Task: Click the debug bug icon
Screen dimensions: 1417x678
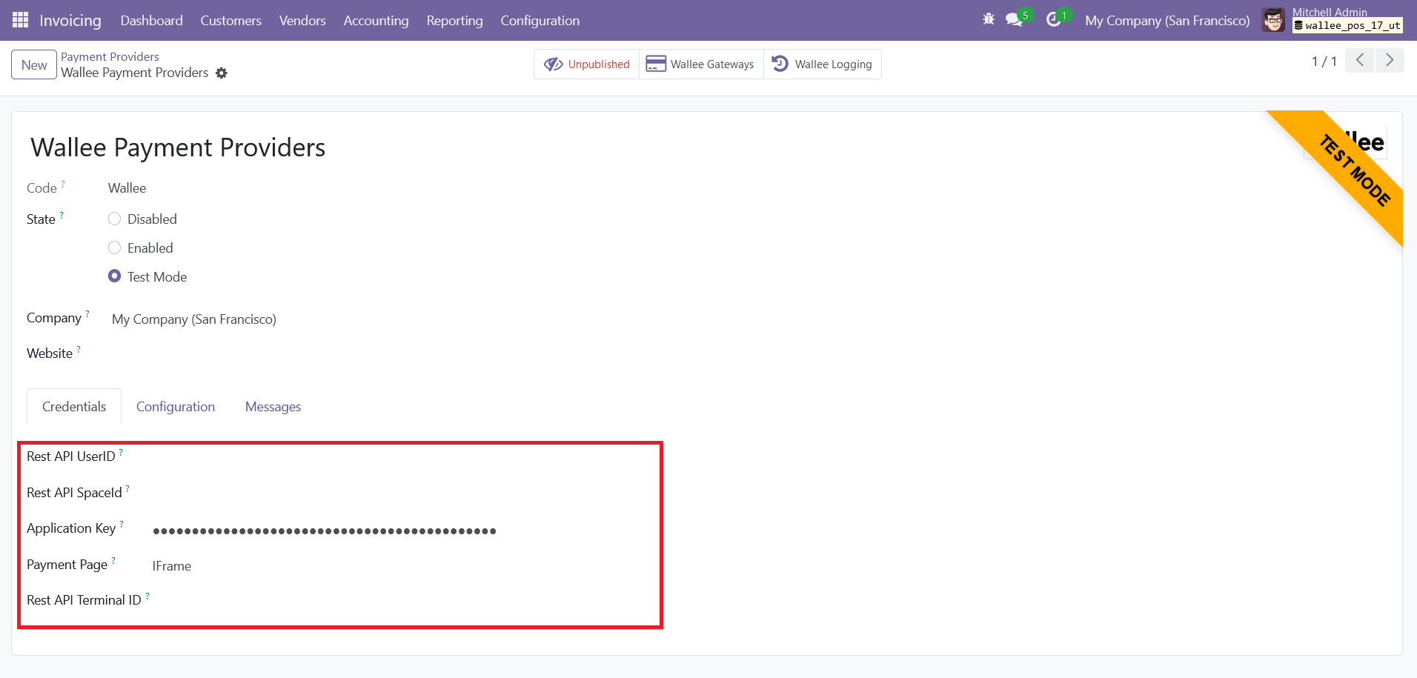Action: pyautogui.click(x=988, y=20)
